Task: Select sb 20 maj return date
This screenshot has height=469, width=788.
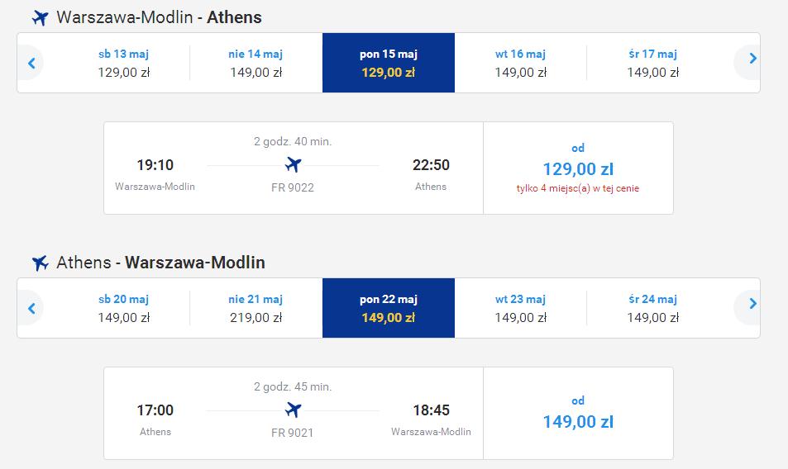Action: (124, 308)
